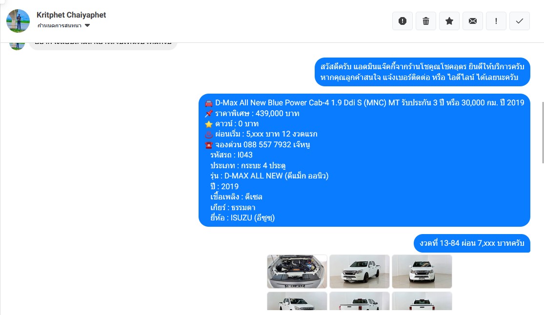This screenshot has height=315, width=544.
Task: Click the สวัสดีครับ greeting message bubble
Action: 422,72
